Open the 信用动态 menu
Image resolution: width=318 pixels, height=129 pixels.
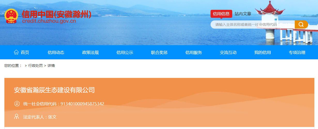coord(56,52)
